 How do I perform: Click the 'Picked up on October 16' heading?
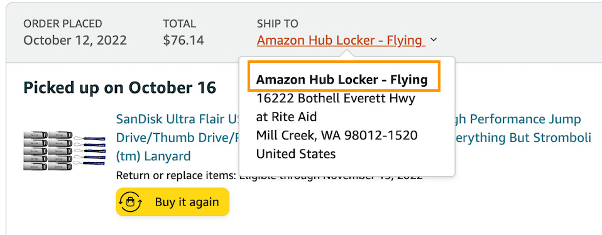click(x=120, y=87)
